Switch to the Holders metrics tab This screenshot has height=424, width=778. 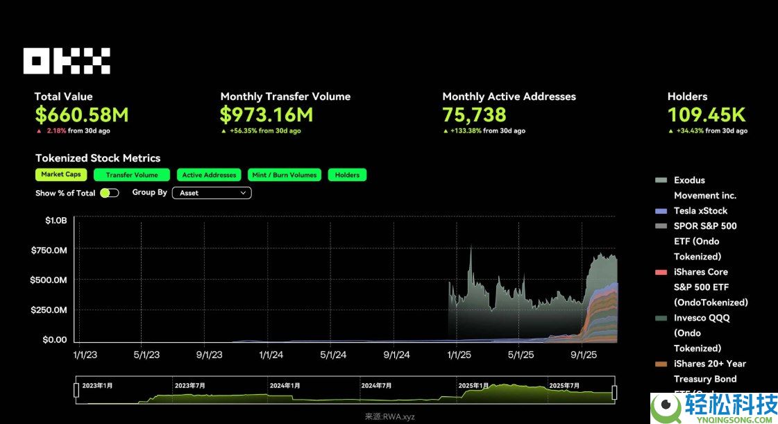[x=347, y=175]
